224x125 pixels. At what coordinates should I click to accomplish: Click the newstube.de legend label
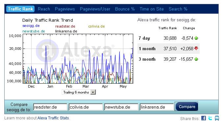click(x=34, y=31)
